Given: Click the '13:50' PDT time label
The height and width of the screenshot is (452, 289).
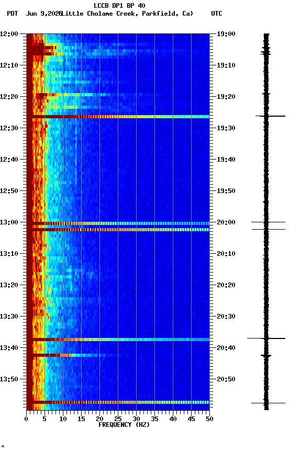Looking at the screenshot, I should click(9, 379).
